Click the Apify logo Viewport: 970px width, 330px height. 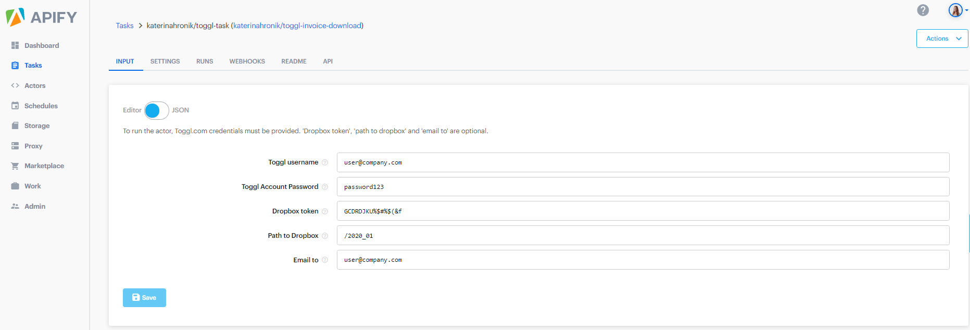41,17
